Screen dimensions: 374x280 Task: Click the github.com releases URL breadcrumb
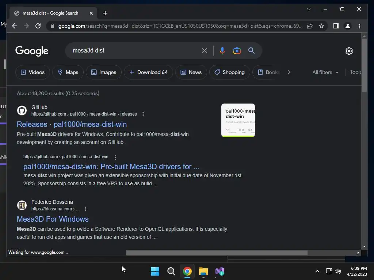point(84,114)
